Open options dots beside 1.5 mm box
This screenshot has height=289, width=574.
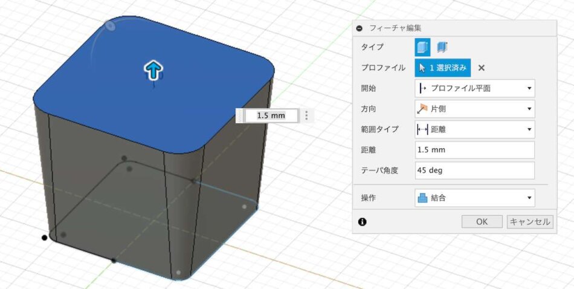(x=307, y=115)
